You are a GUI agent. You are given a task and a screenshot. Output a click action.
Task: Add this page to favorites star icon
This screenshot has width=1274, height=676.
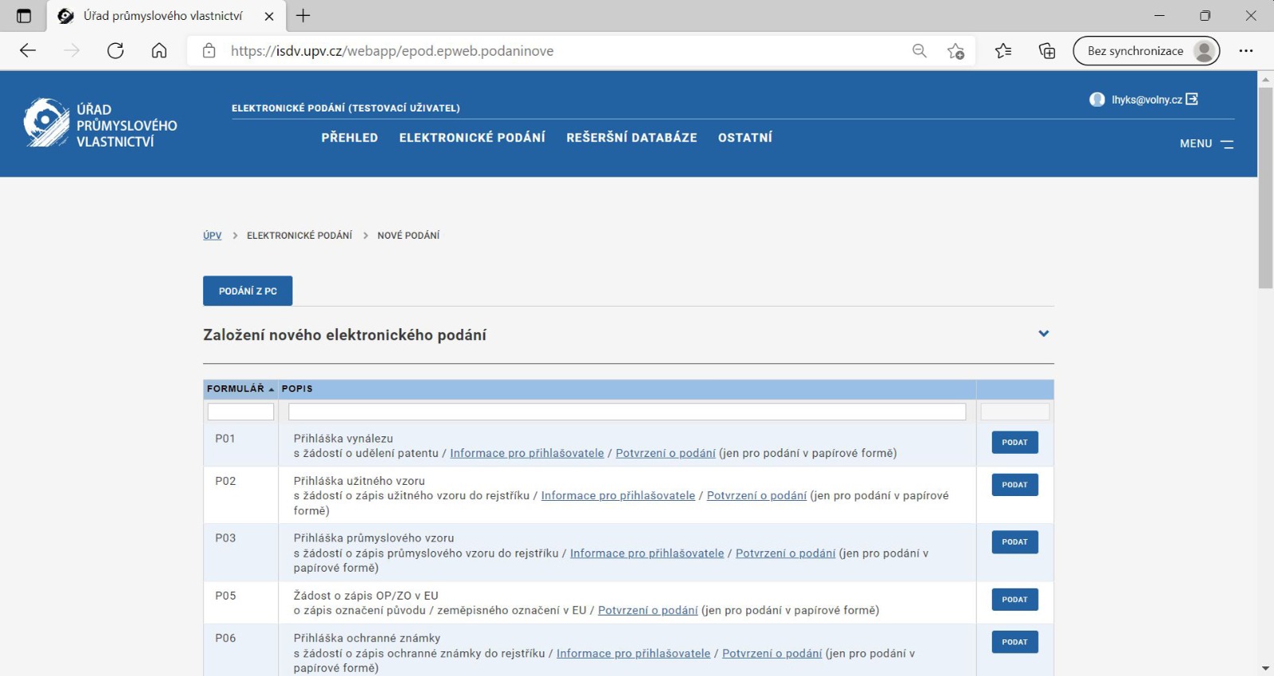click(955, 51)
